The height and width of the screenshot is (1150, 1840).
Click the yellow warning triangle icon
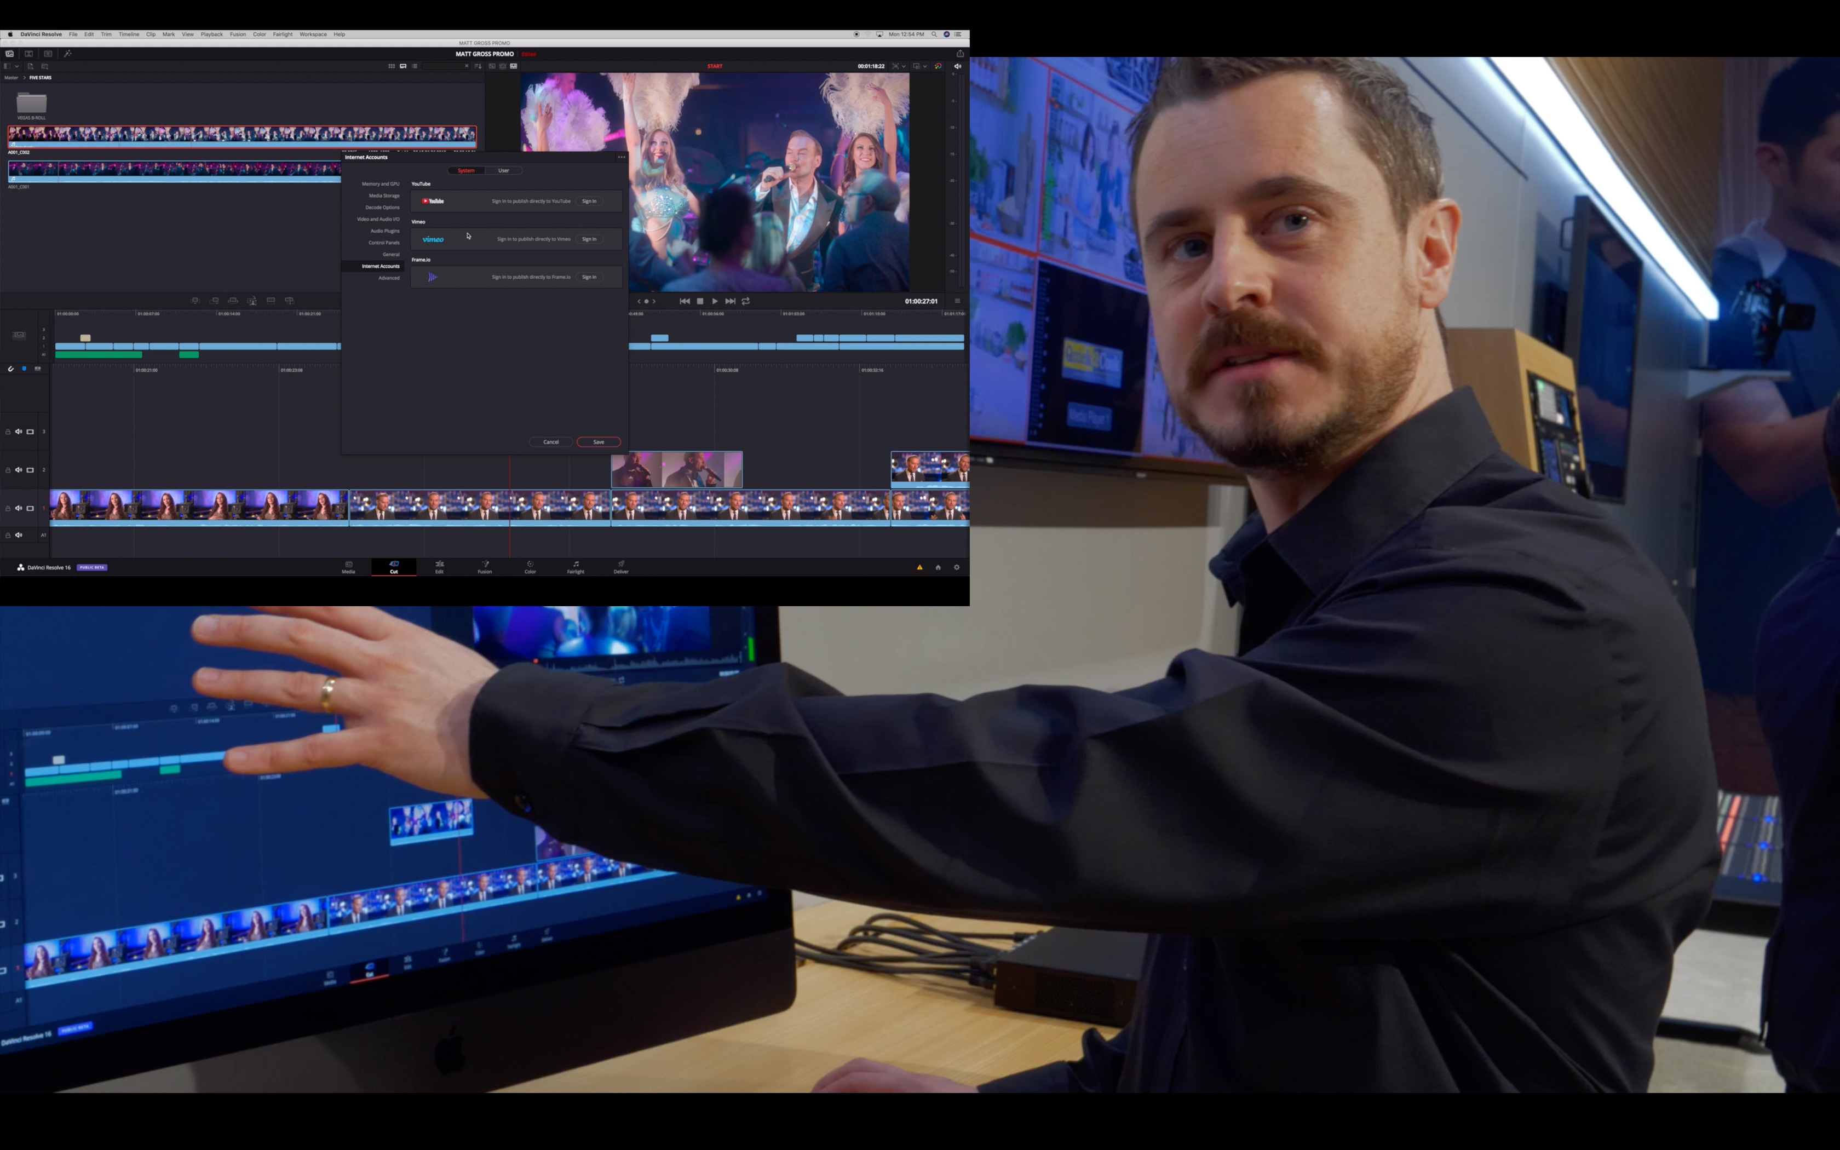pyautogui.click(x=919, y=567)
